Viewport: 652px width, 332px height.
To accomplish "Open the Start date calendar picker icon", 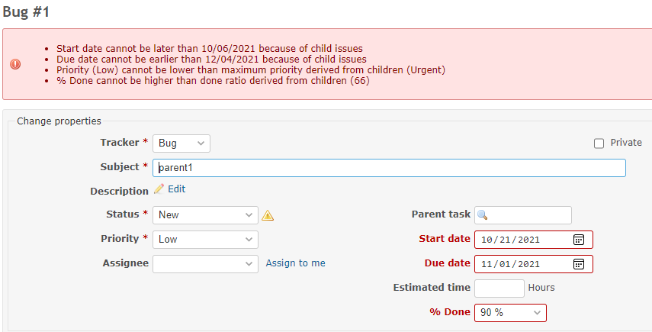I will pos(578,240).
